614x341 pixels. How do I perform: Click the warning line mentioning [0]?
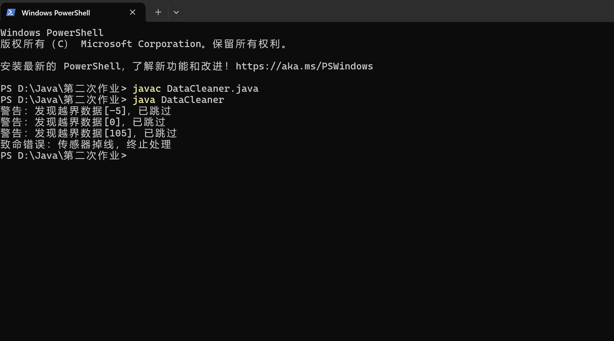[83, 122]
